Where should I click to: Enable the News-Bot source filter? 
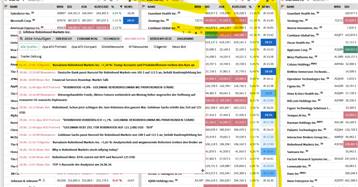click(179, 47)
